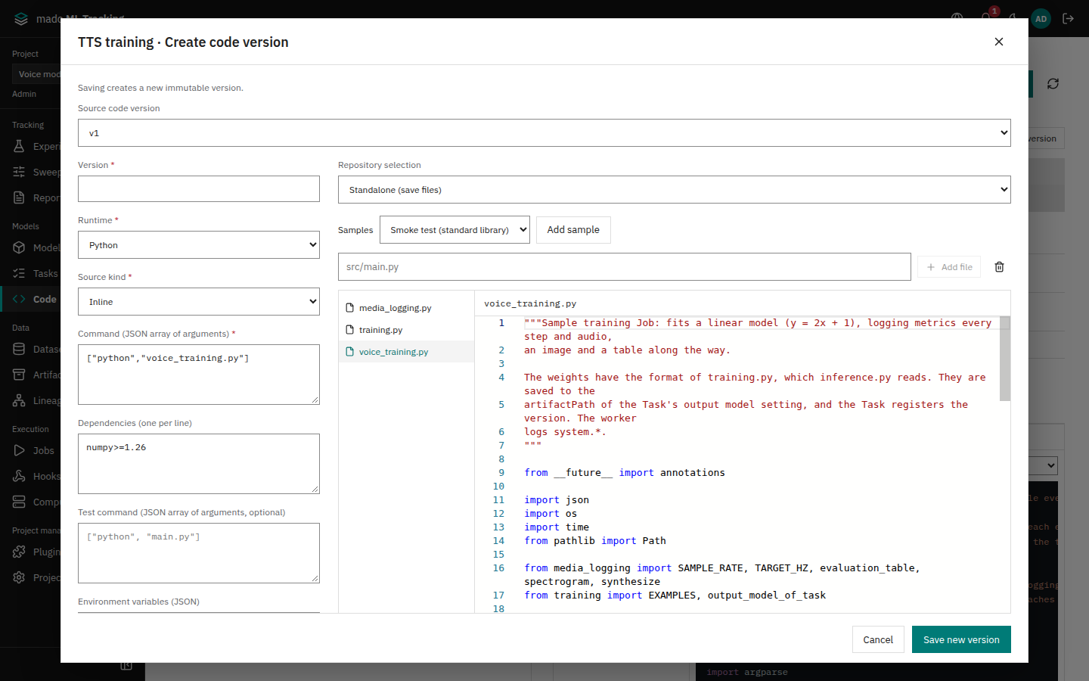
Task: Focus the Dependencies textarea with numpy>=1.26
Action: coord(199,464)
